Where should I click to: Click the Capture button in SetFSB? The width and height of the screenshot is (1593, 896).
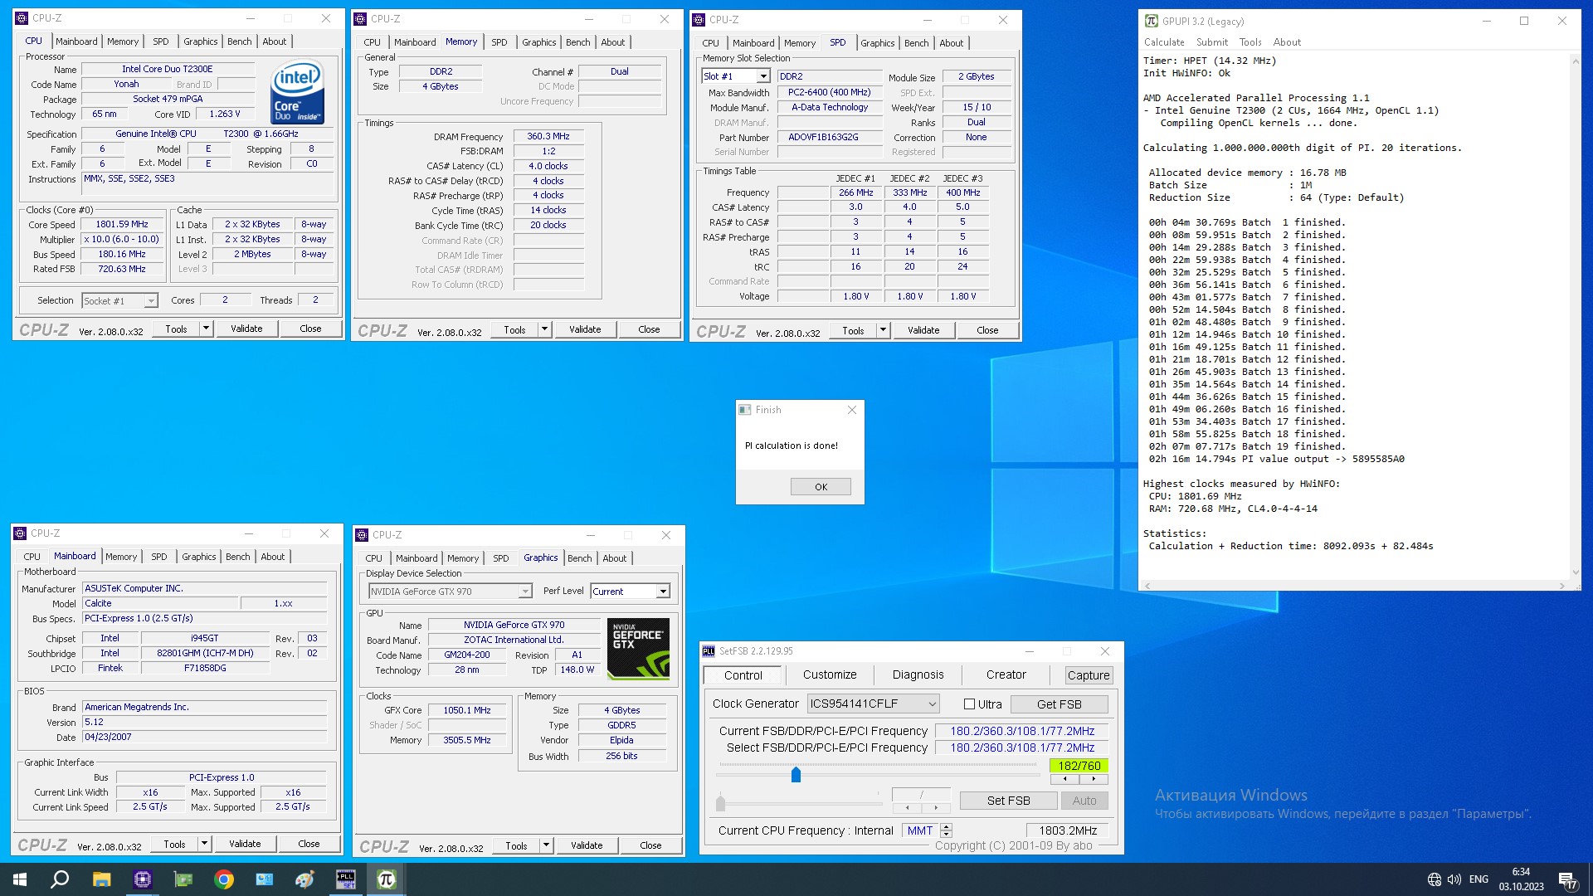click(1089, 675)
